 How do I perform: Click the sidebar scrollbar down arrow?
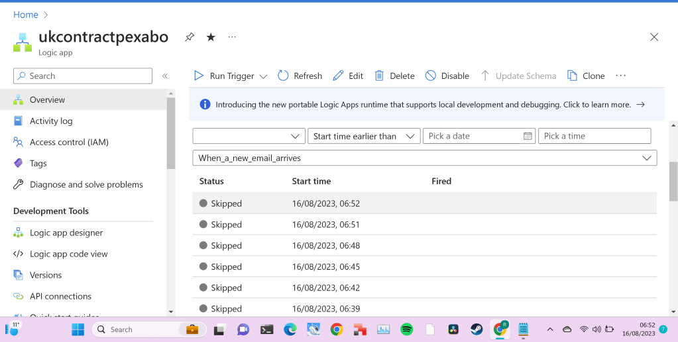171,312
